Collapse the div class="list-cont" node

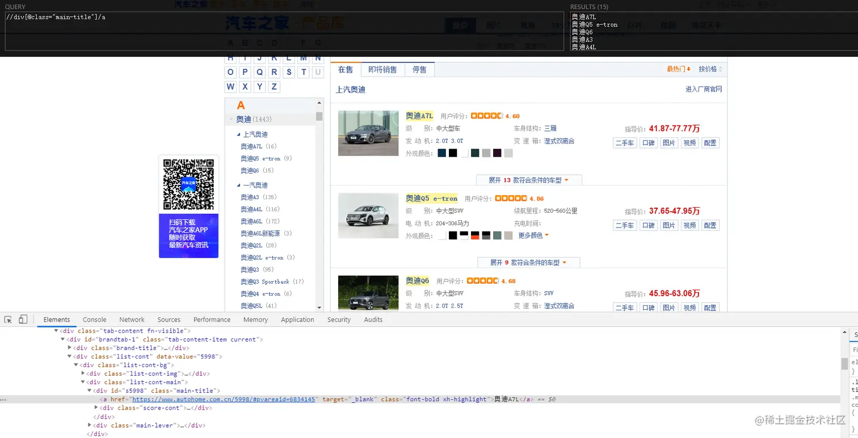click(69, 356)
